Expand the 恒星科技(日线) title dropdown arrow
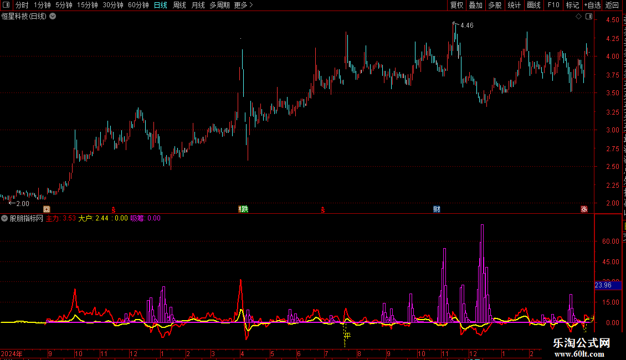This screenshot has width=626, height=360. click(53, 17)
